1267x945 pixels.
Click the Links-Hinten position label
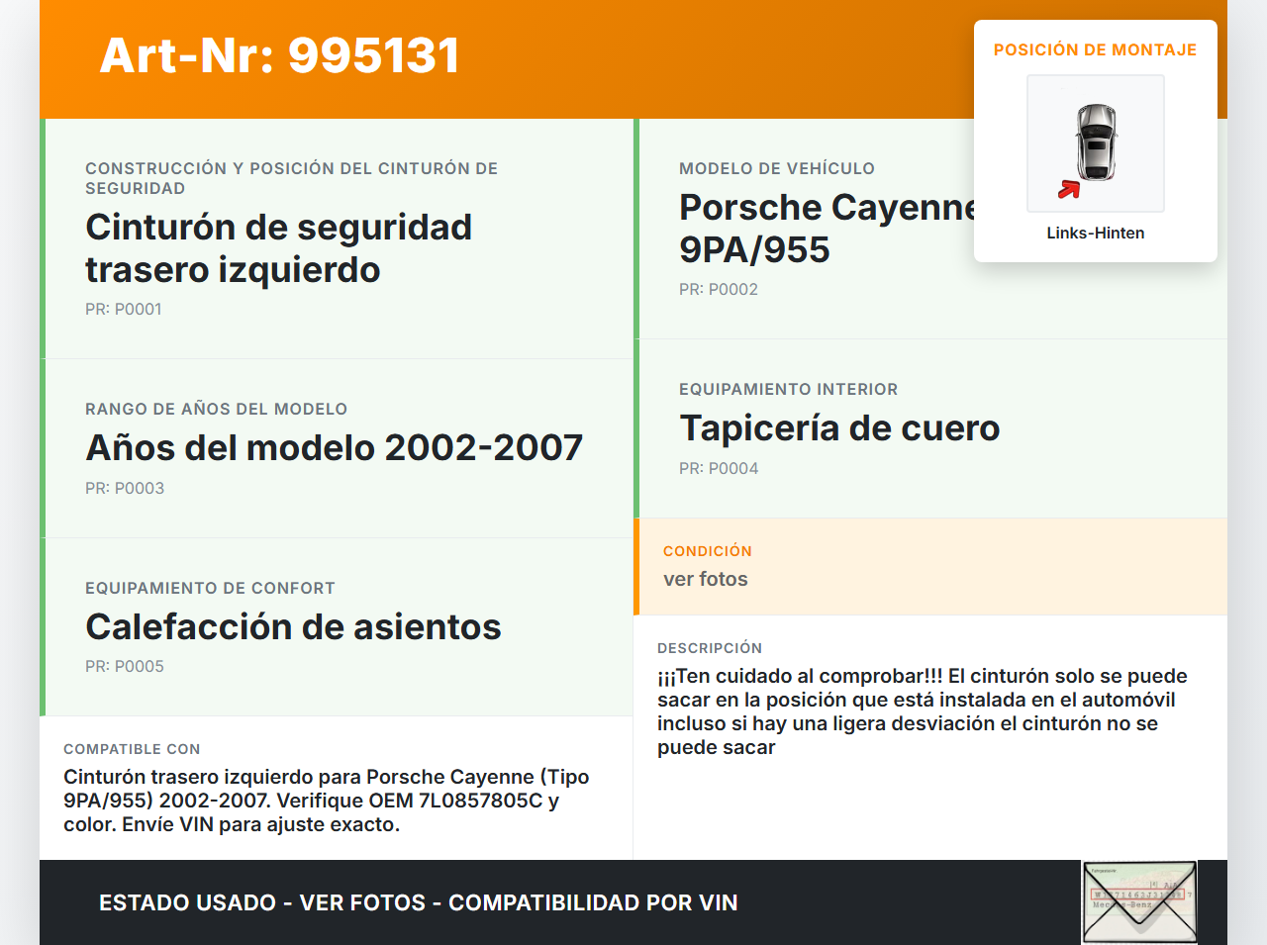[1095, 233]
